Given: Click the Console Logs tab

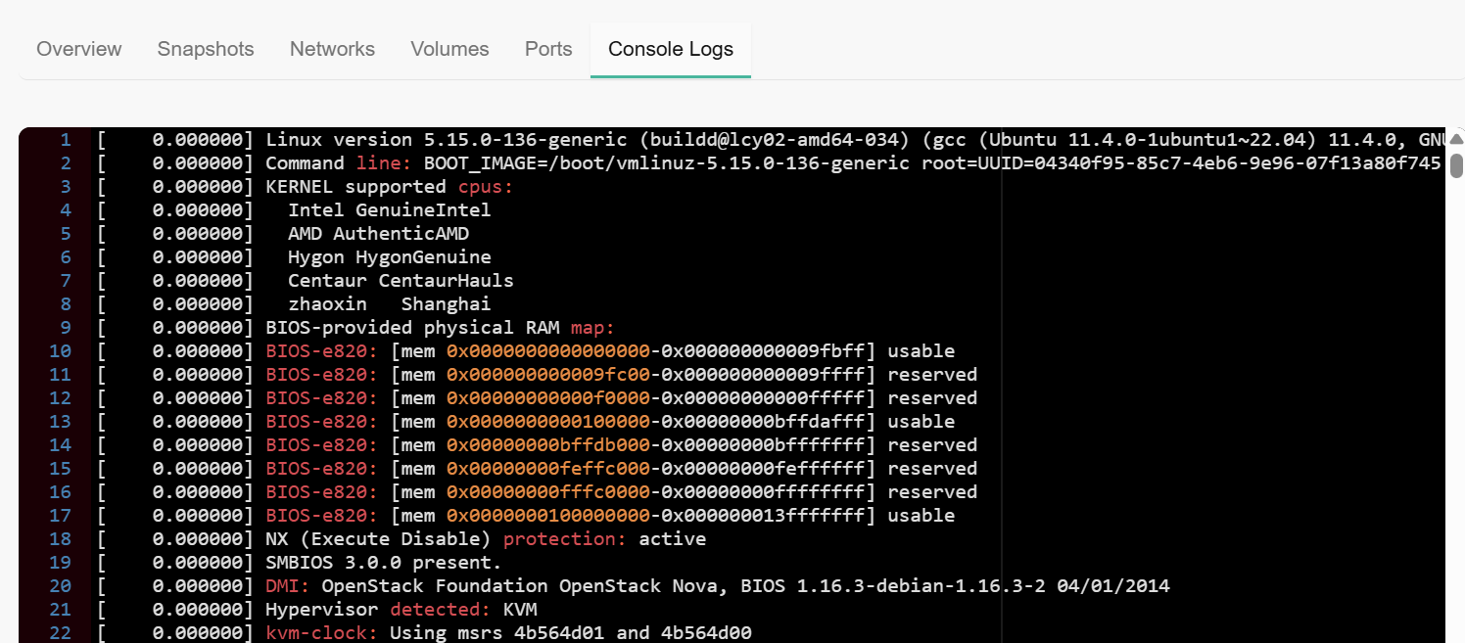Looking at the screenshot, I should tap(671, 49).
